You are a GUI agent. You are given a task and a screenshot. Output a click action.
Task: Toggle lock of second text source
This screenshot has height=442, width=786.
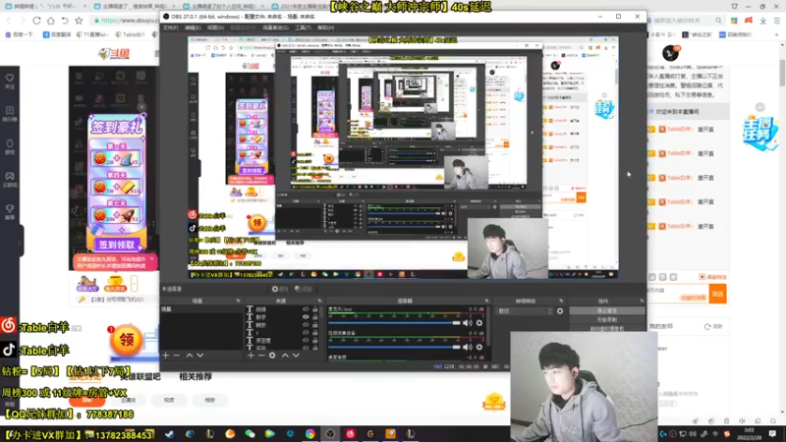(x=314, y=317)
